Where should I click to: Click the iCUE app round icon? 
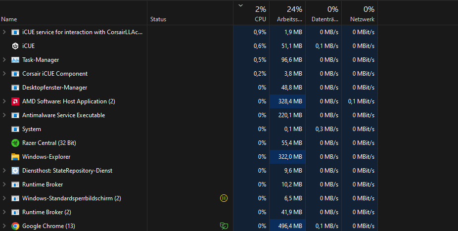[15, 46]
